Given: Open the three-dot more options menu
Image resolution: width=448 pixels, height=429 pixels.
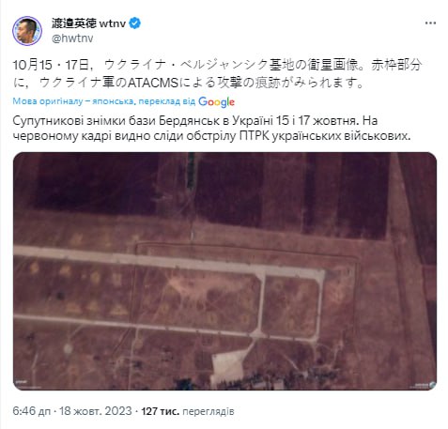Looking at the screenshot, I should (x=430, y=23).
